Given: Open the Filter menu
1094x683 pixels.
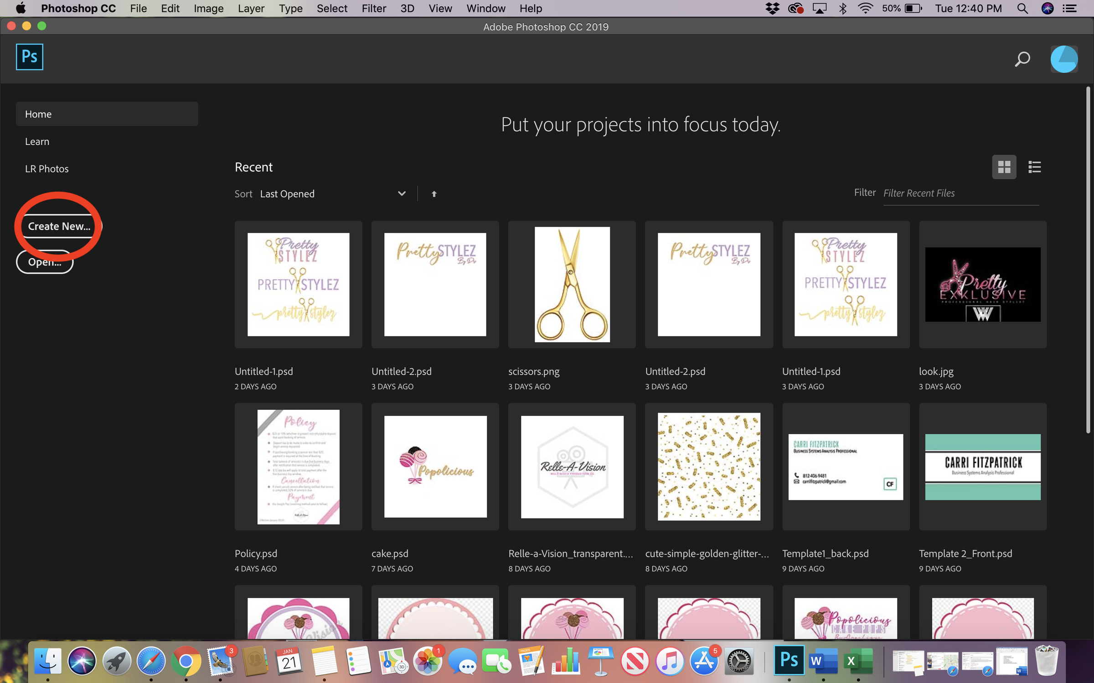Looking at the screenshot, I should (374, 9).
